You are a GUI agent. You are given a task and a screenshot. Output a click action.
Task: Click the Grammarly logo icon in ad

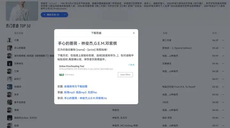click(61, 75)
